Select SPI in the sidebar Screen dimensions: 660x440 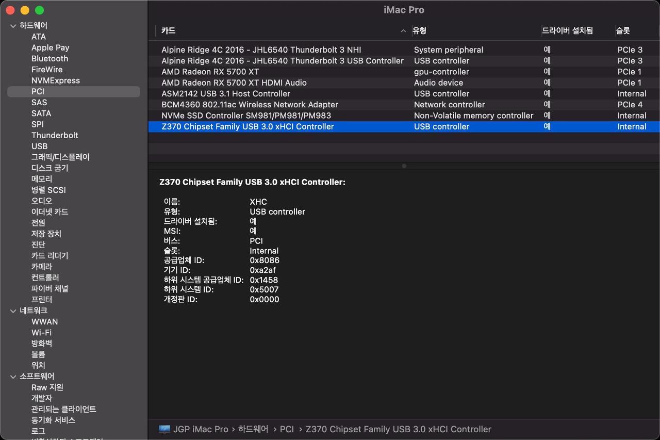tap(38, 124)
